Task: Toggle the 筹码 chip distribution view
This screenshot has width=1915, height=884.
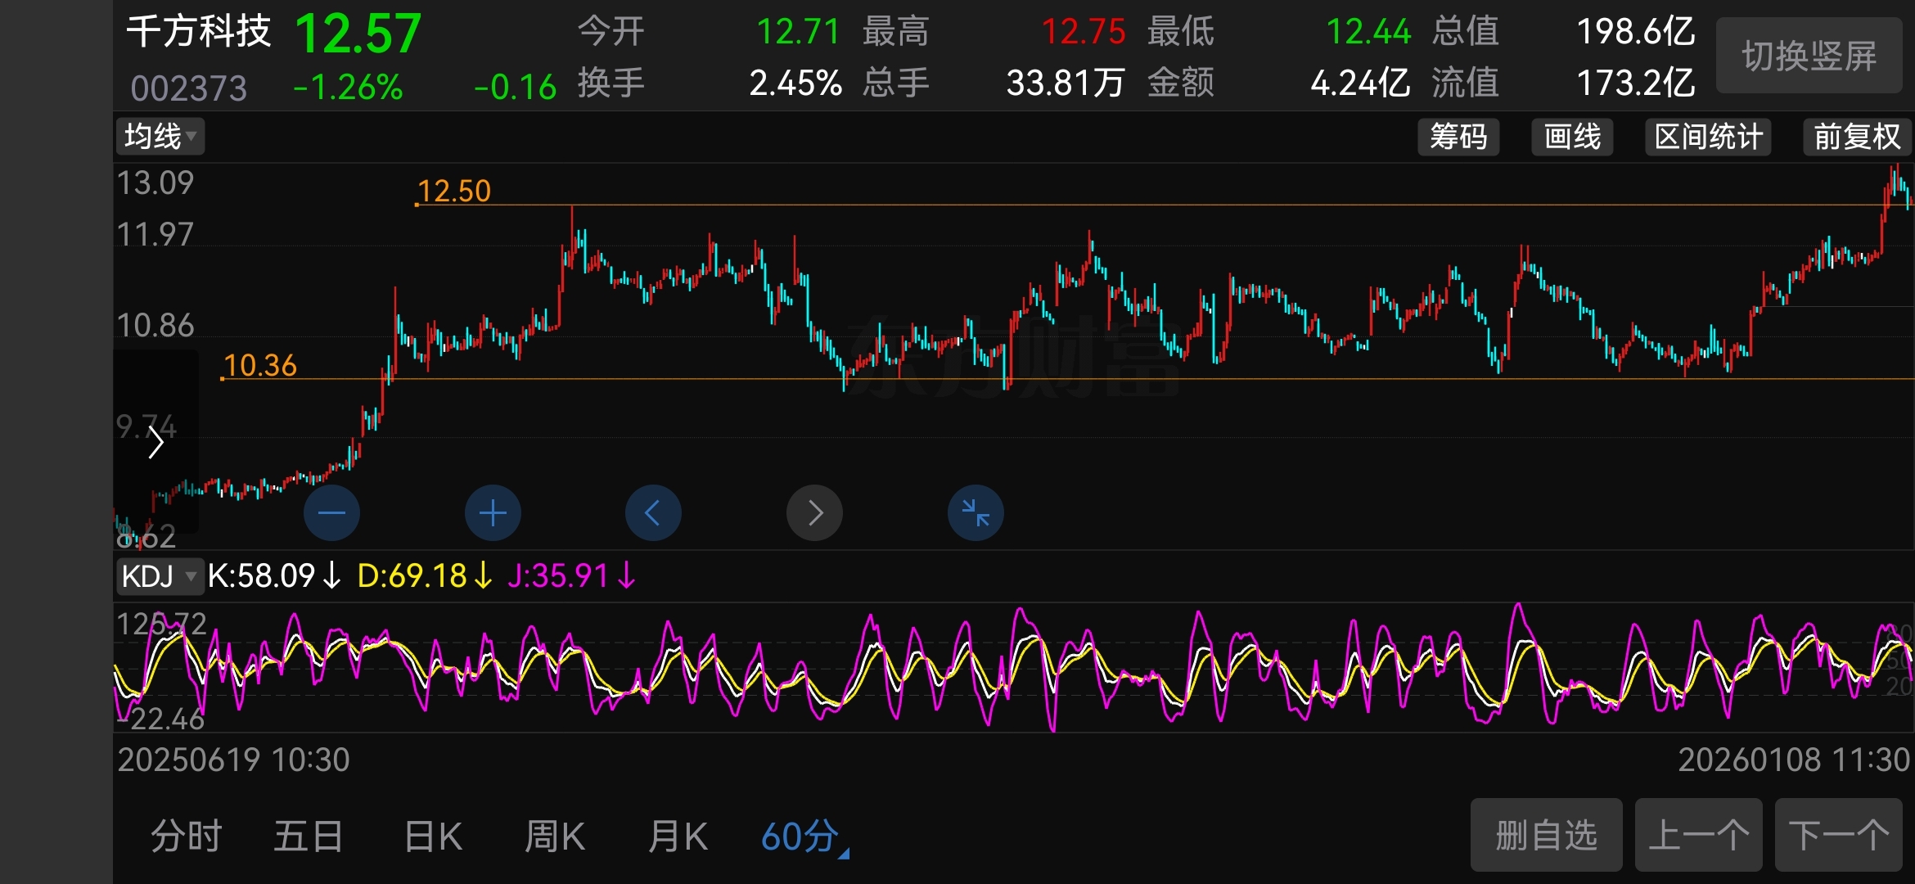Action: pyautogui.click(x=1458, y=137)
